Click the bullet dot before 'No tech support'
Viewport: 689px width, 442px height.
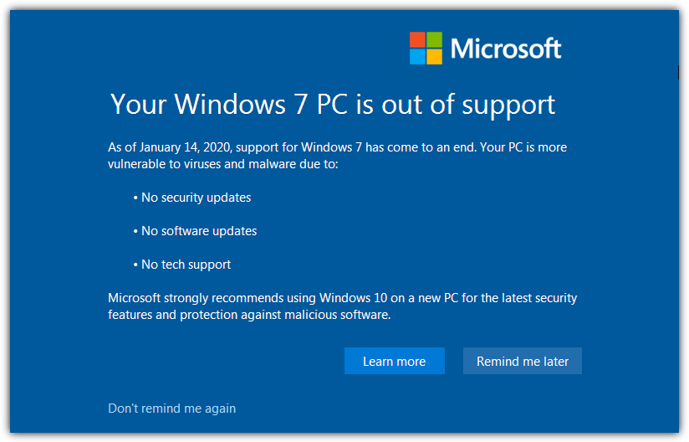click(135, 265)
